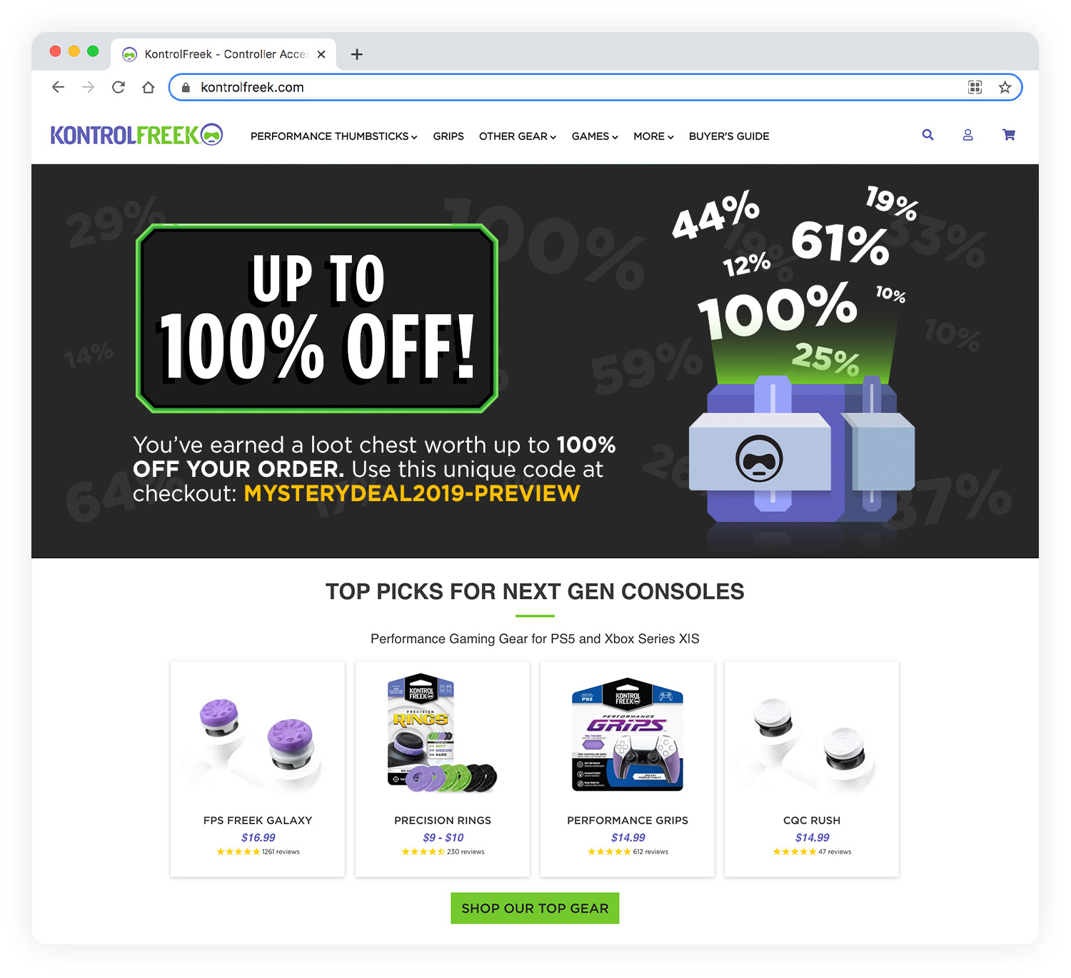Click the KontrolFreek logo
This screenshot has height=978, width=1071.
(136, 135)
